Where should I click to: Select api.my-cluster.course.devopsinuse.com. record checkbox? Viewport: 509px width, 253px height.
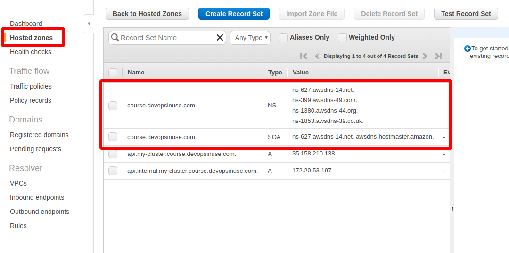pos(113,154)
